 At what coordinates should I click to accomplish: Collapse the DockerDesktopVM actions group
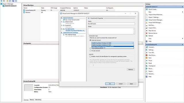183,45
